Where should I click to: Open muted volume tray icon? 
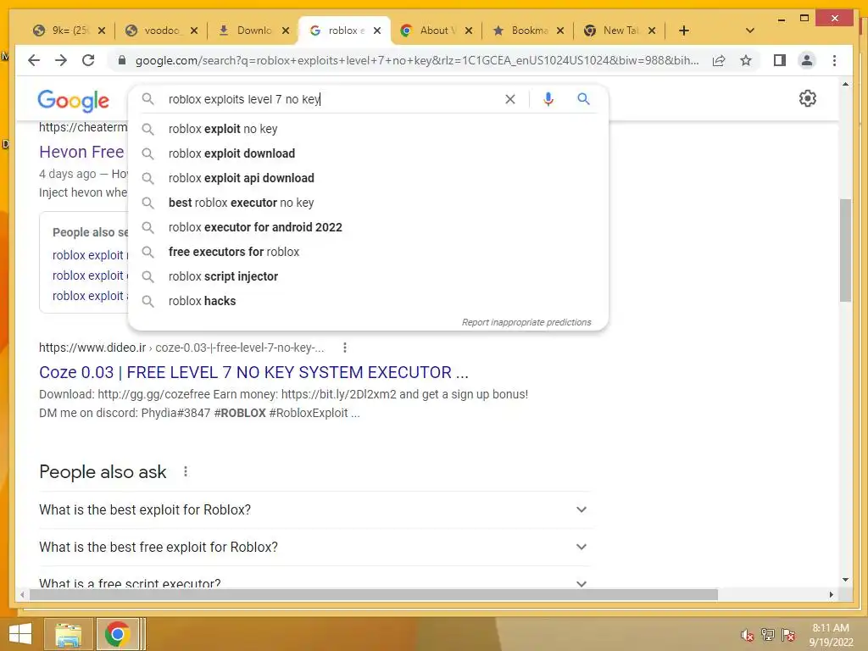[x=747, y=635]
